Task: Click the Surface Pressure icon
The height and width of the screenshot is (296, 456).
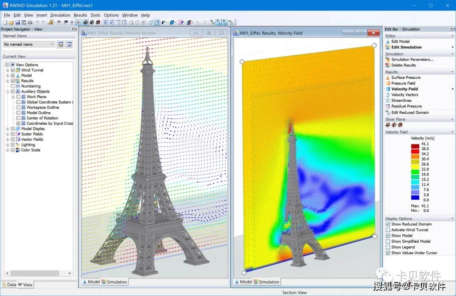Action: (x=388, y=77)
